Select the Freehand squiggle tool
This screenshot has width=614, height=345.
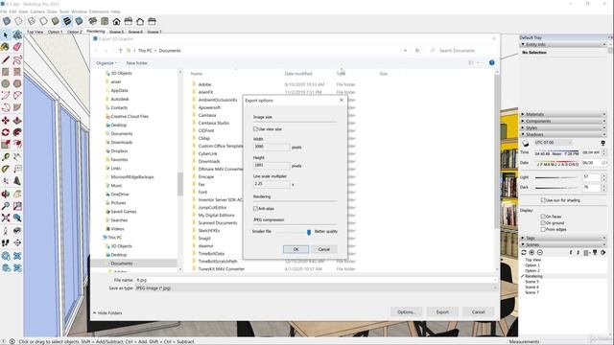tap(17, 59)
